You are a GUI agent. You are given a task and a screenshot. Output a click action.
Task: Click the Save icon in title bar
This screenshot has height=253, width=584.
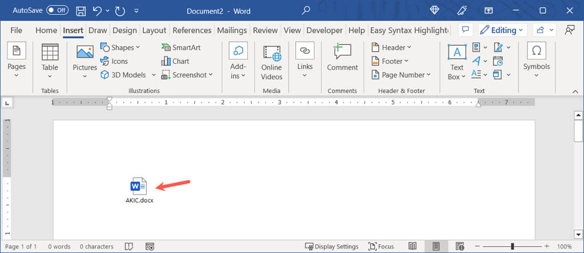point(81,11)
